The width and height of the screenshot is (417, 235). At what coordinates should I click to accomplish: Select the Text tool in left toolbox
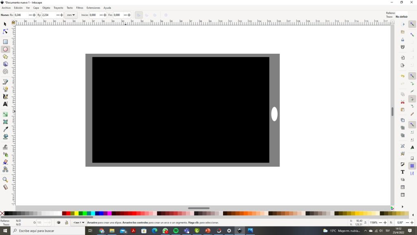[5, 104]
